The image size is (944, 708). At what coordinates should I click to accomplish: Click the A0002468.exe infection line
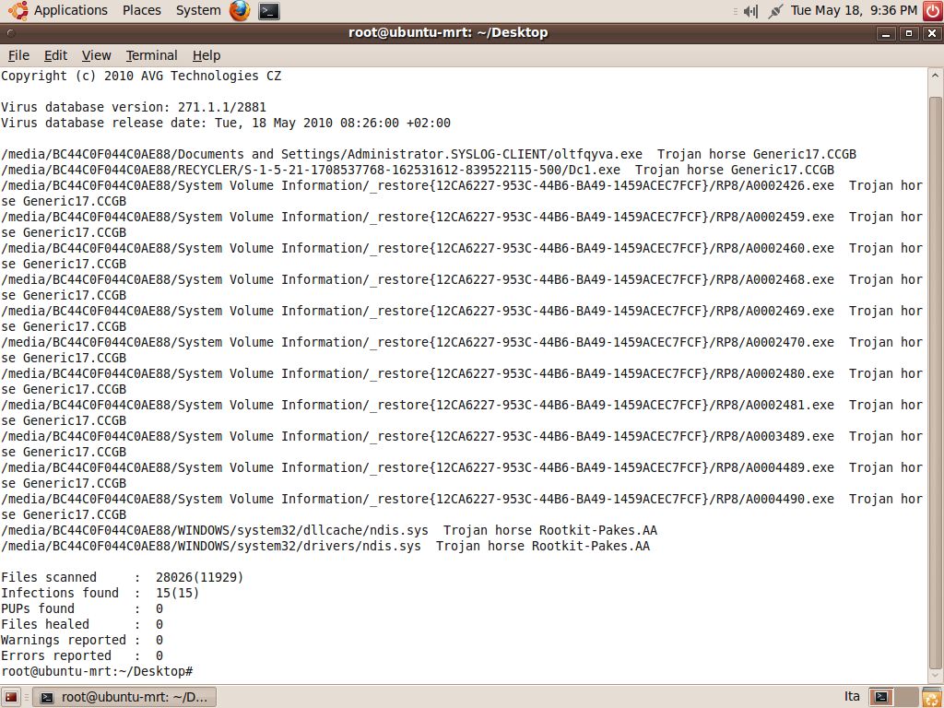coord(462,288)
